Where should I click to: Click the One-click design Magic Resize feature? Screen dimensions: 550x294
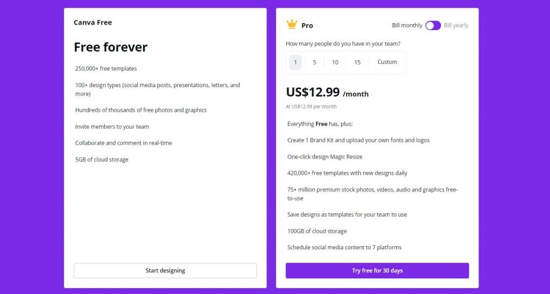(325, 157)
